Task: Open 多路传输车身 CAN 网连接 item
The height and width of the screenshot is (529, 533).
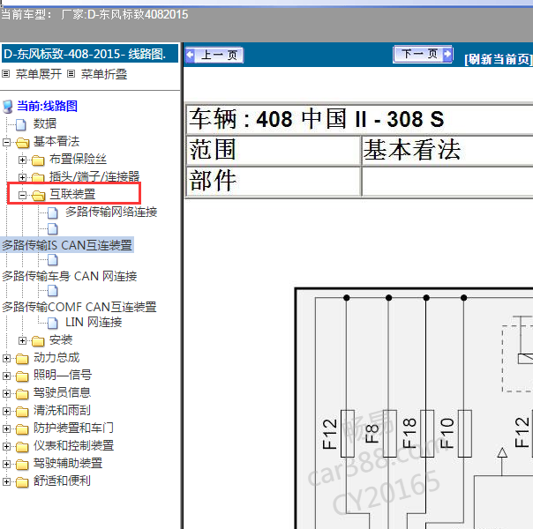Action: pos(70,276)
